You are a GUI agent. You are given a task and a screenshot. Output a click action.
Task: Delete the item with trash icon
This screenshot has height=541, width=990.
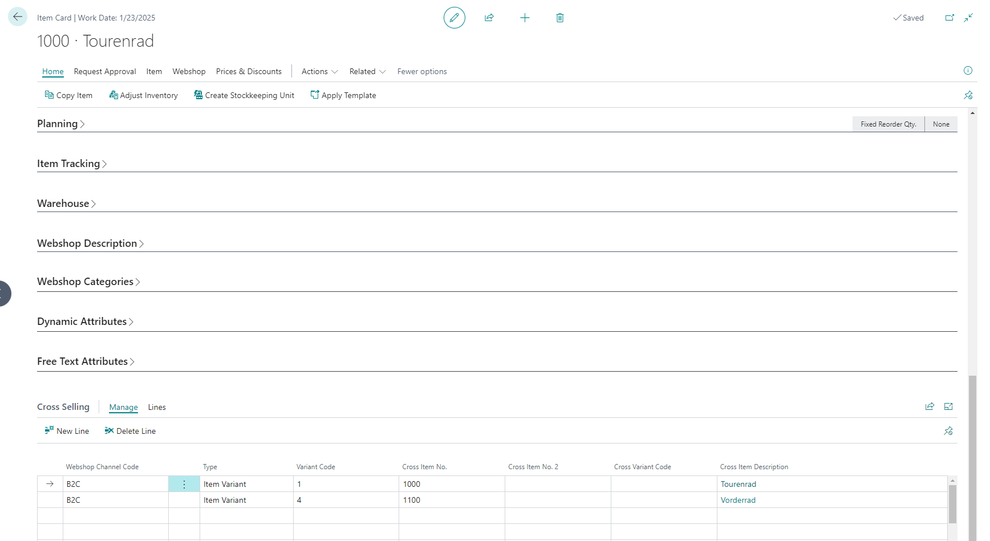(x=560, y=18)
